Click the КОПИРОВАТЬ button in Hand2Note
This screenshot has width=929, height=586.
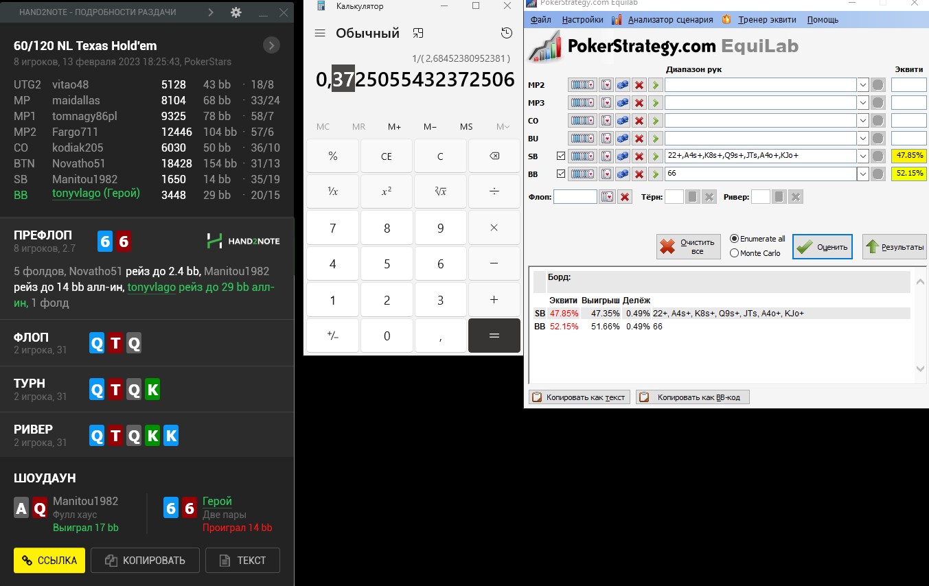pos(145,560)
